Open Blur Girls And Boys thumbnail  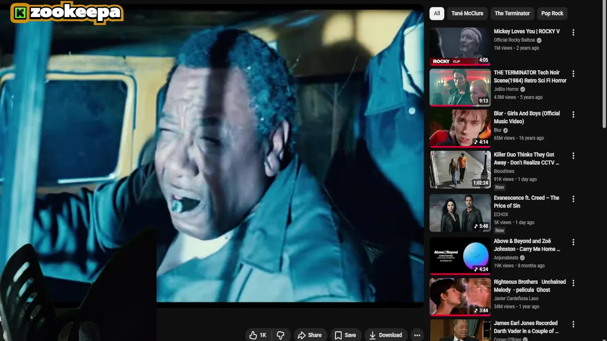pos(460,128)
